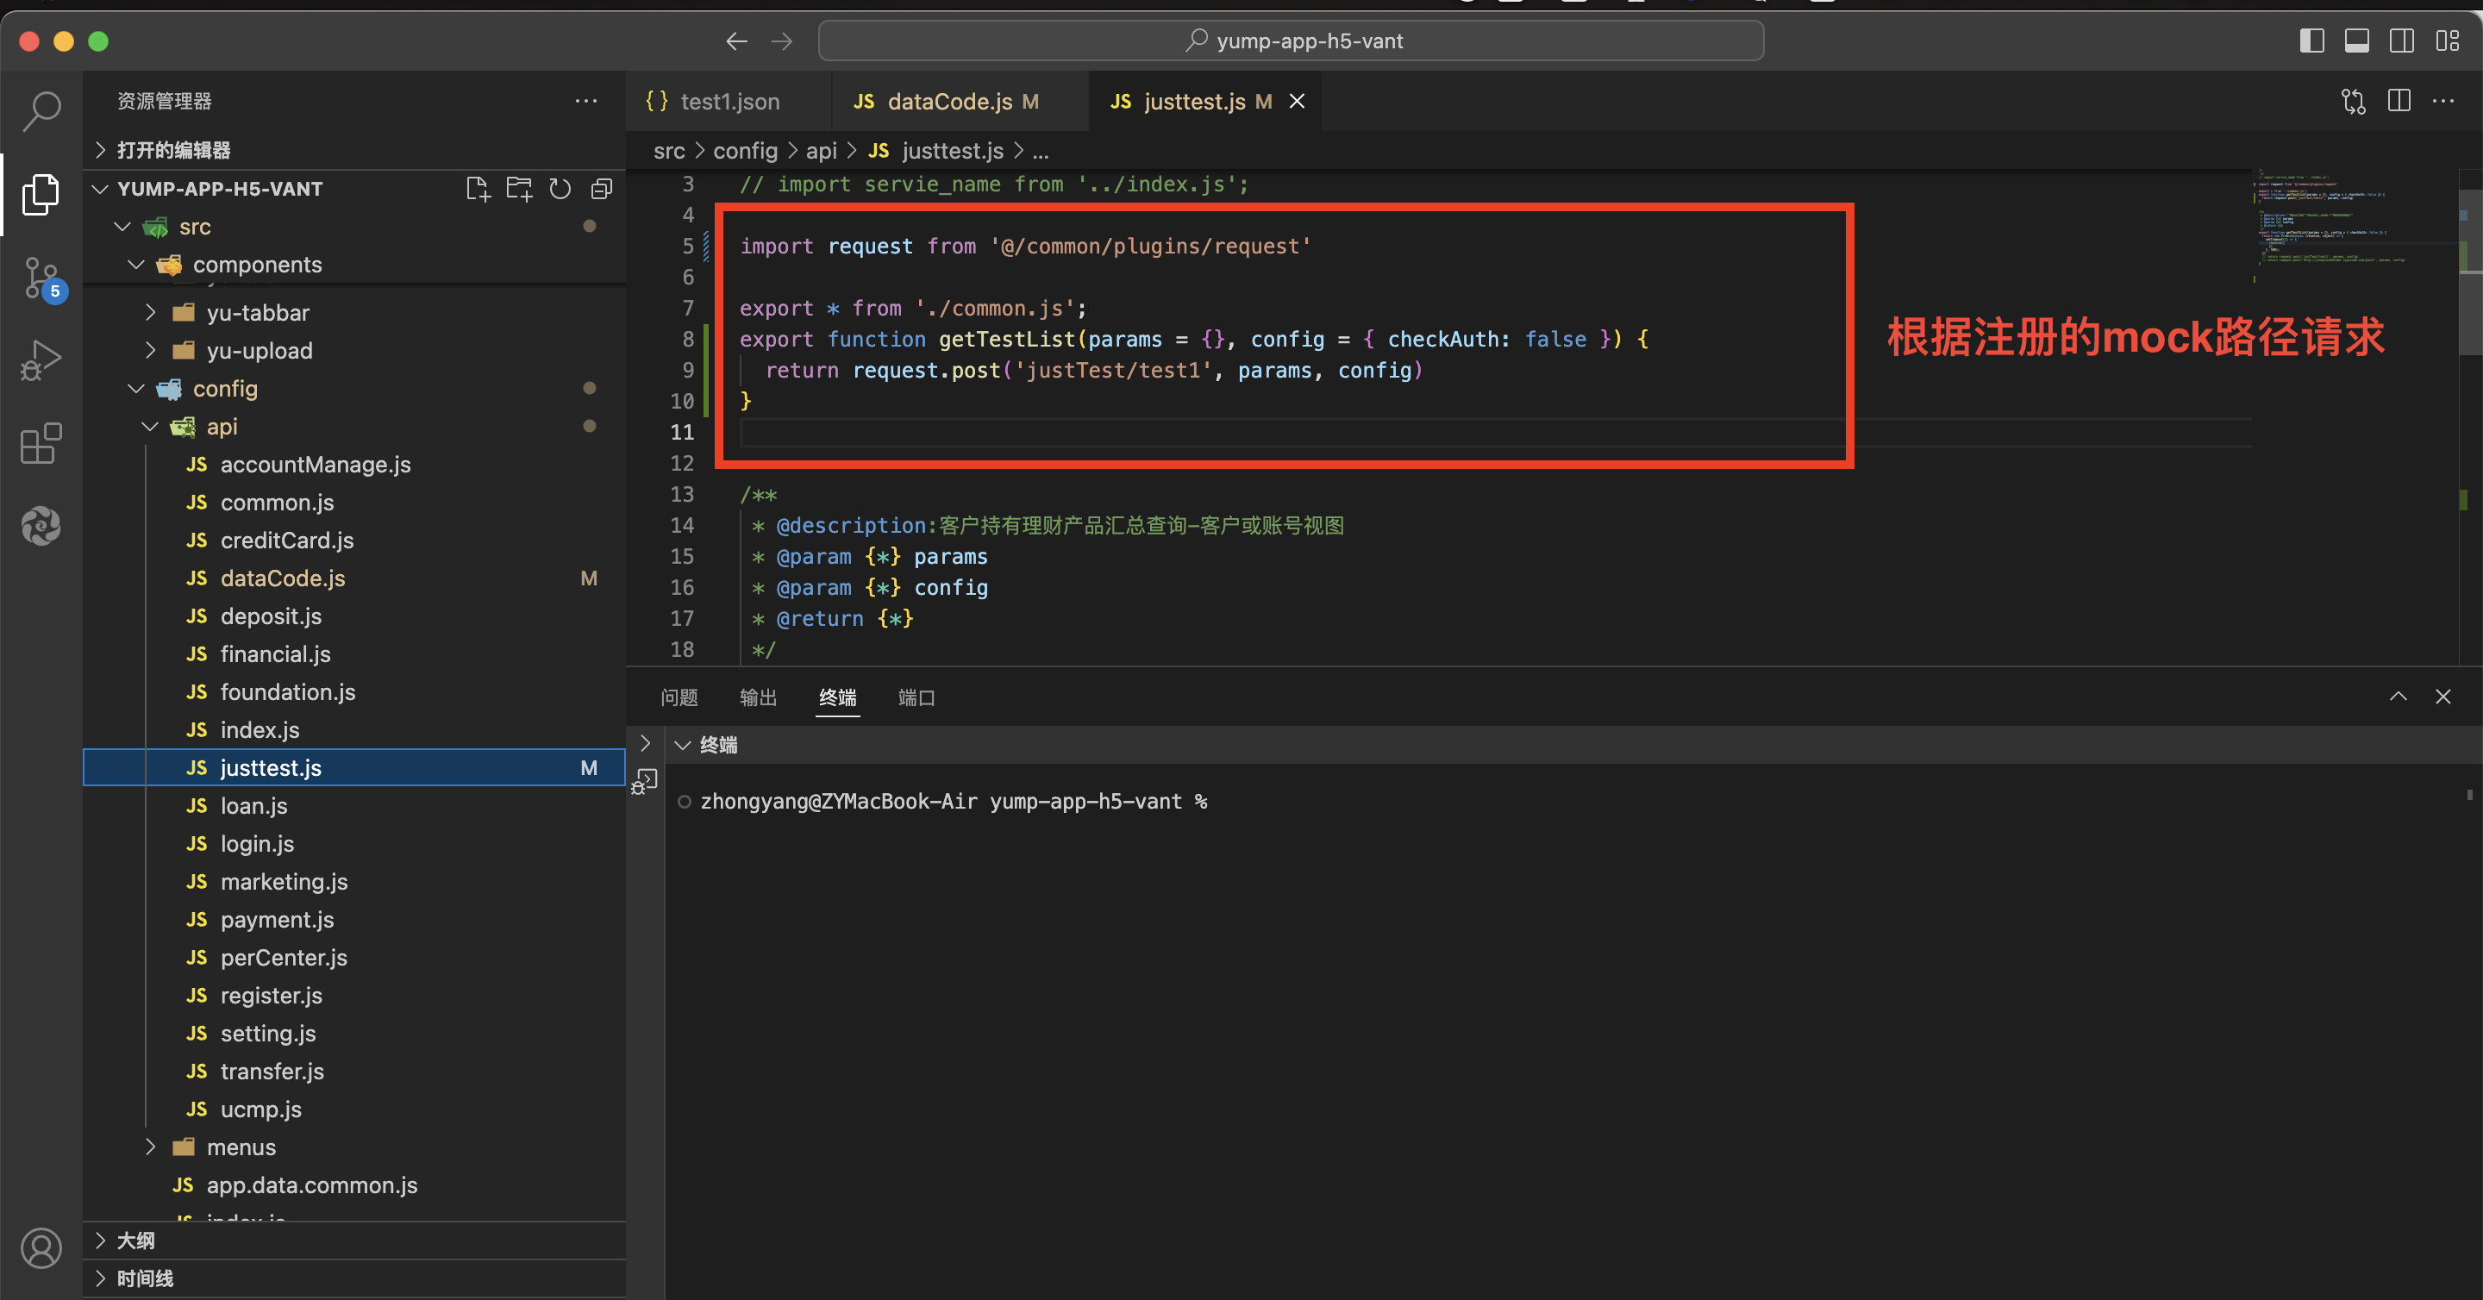Click the src breadcrumb segment

[669, 152]
